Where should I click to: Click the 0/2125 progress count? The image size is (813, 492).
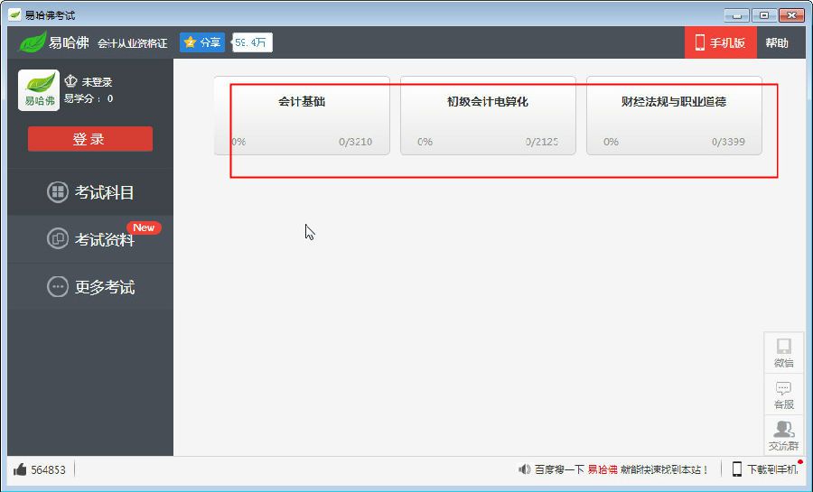tap(541, 142)
